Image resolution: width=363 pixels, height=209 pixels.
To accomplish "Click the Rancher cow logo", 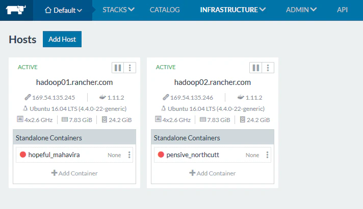I will coord(16,10).
